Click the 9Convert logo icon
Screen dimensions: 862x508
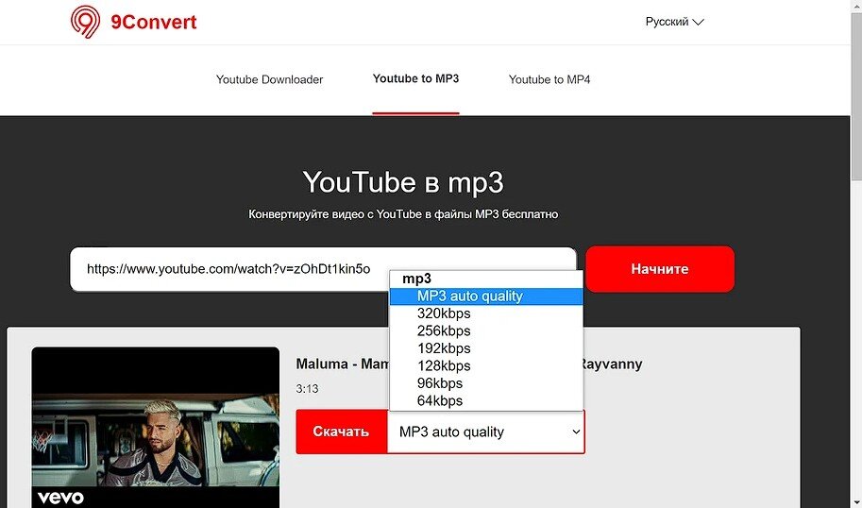[x=85, y=22]
